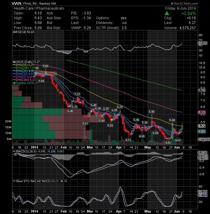The width and height of the screenshot is (210, 214).
Task: Click the +3.54% percent change value
Action: coord(189,13)
